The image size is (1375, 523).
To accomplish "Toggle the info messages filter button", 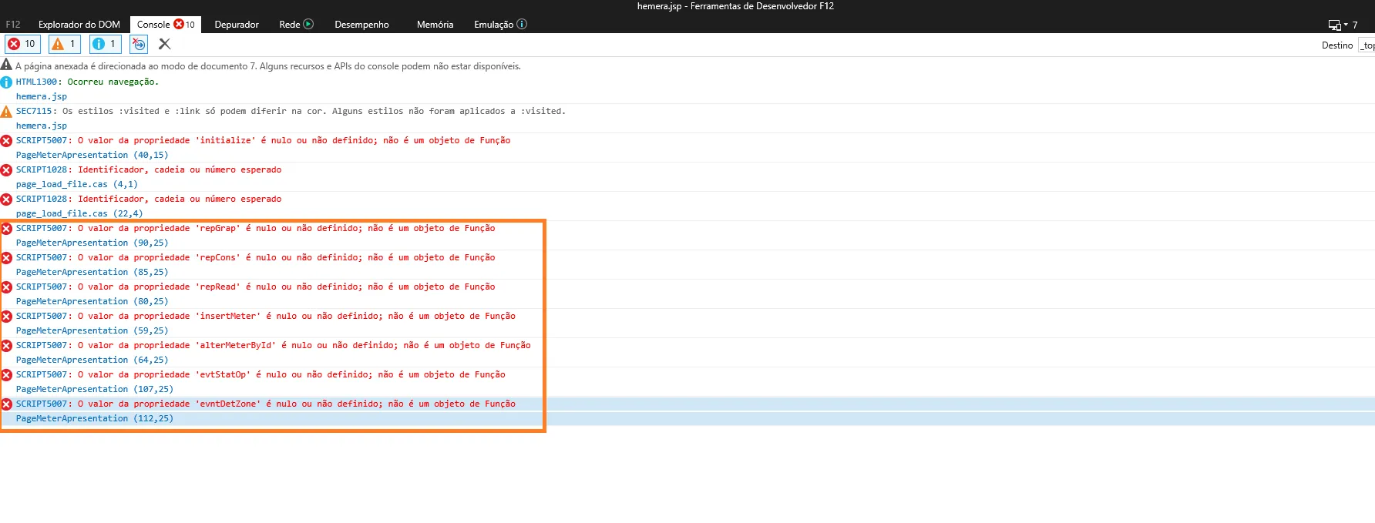I will point(105,44).
